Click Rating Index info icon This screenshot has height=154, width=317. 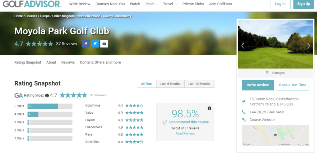point(47,95)
